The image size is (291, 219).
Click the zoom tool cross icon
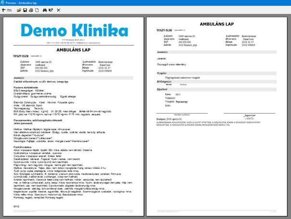pyautogui.click(x=3, y=10)
